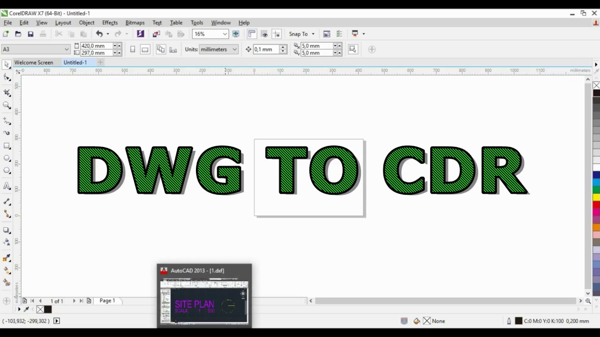Select the Connector tool

pyautogui.click(x=7, y=214)
